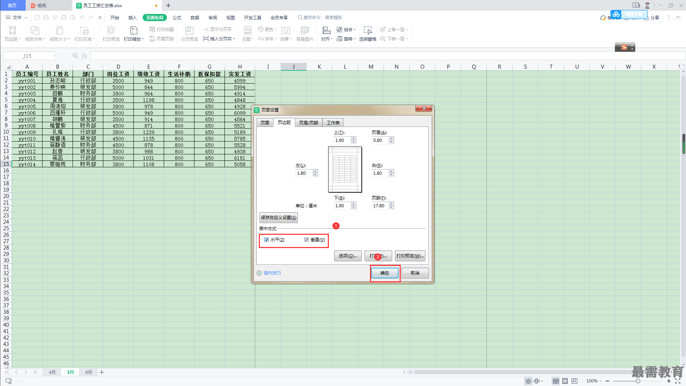Image resolution: width=686 pixels, height=386 pixels.
Task: Expand the 颜色 color dropdown
Action: click(x=276, y=29)
